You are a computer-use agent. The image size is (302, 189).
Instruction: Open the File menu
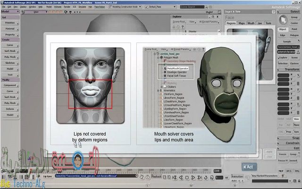[3, 7]
